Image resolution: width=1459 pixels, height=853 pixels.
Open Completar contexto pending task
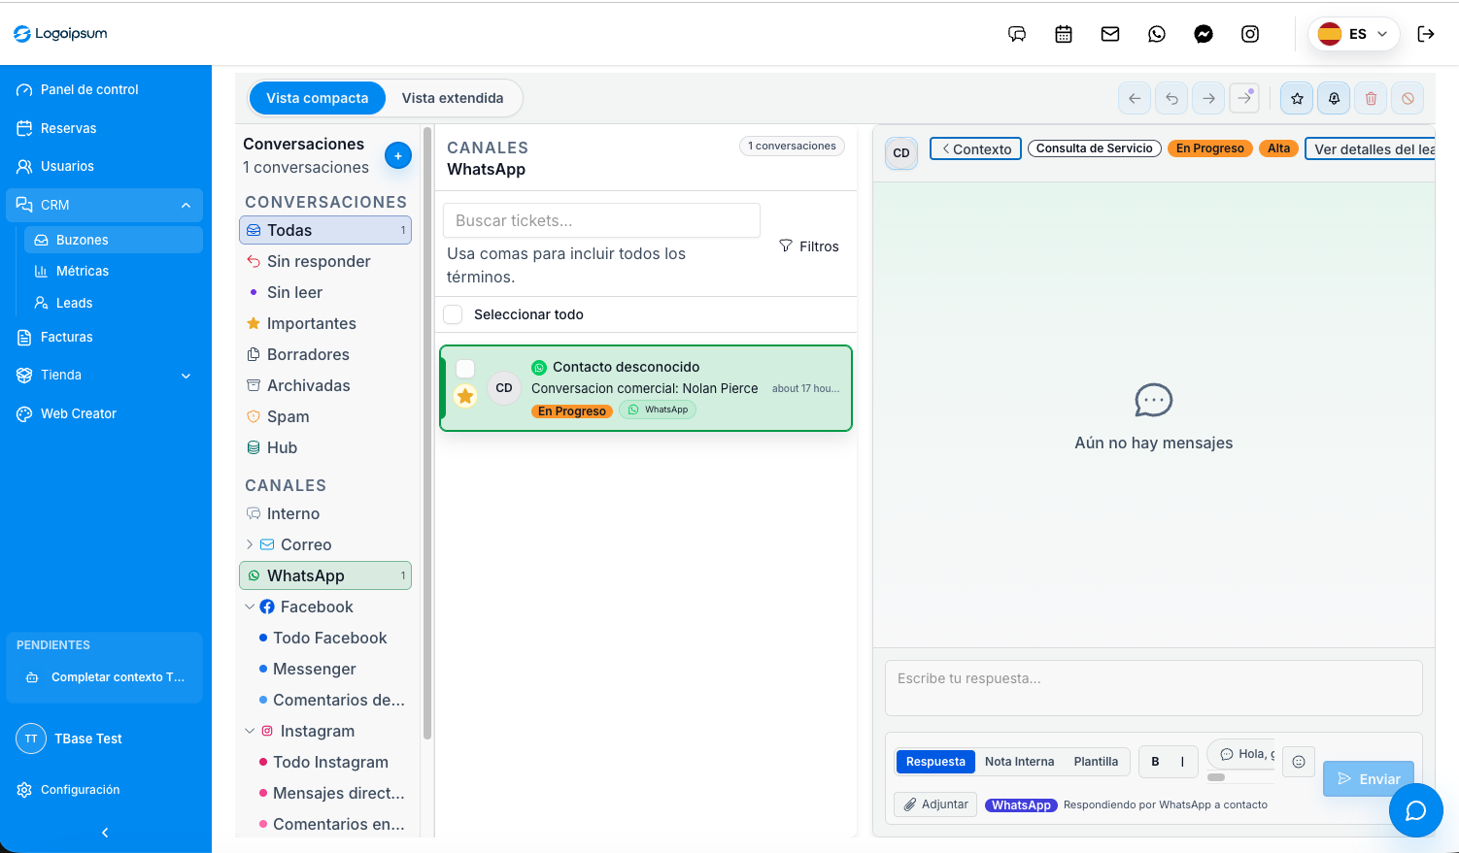click(x=105, y=677)
